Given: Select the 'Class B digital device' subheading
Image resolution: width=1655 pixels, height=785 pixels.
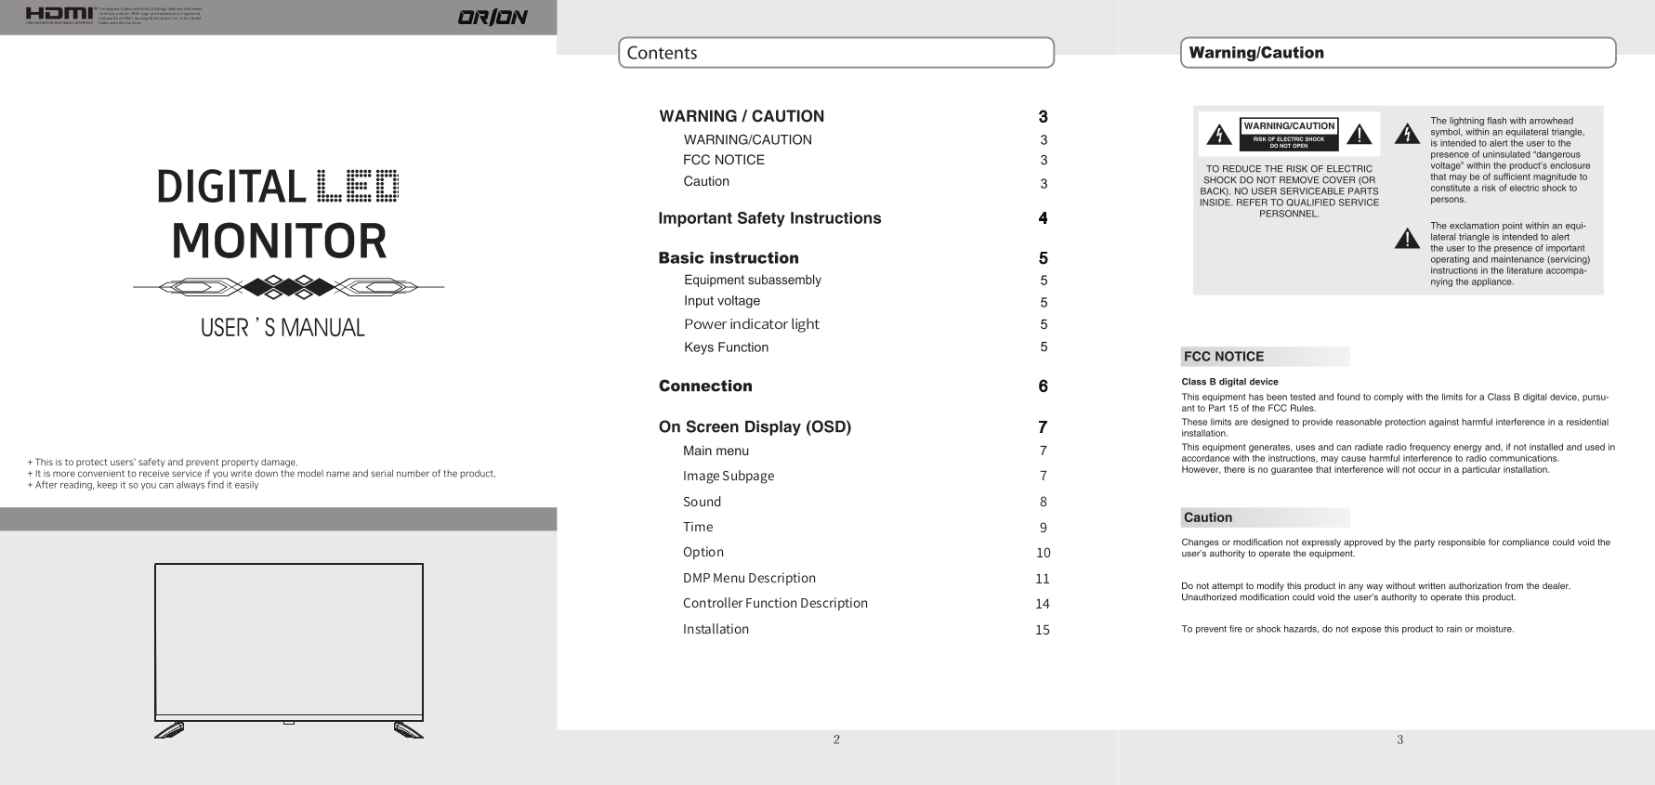Looking at the screenshot, I should pyautogui.click(x=1229, y=382).
